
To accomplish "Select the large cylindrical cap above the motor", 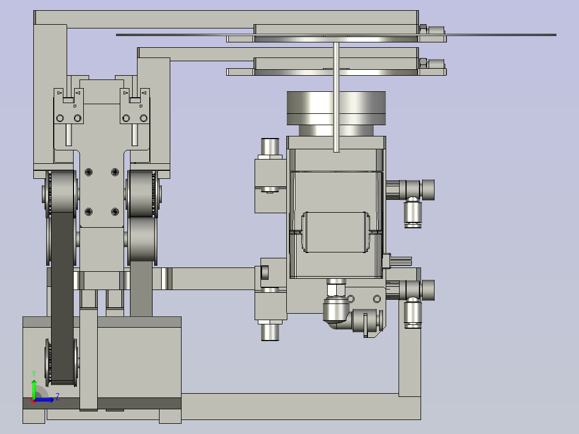I will coord(336,108).
